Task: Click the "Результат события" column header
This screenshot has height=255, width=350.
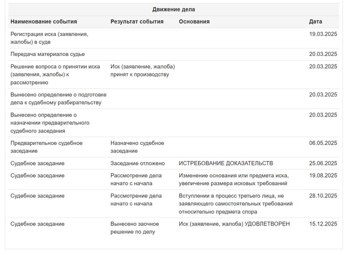Action: 137,22
